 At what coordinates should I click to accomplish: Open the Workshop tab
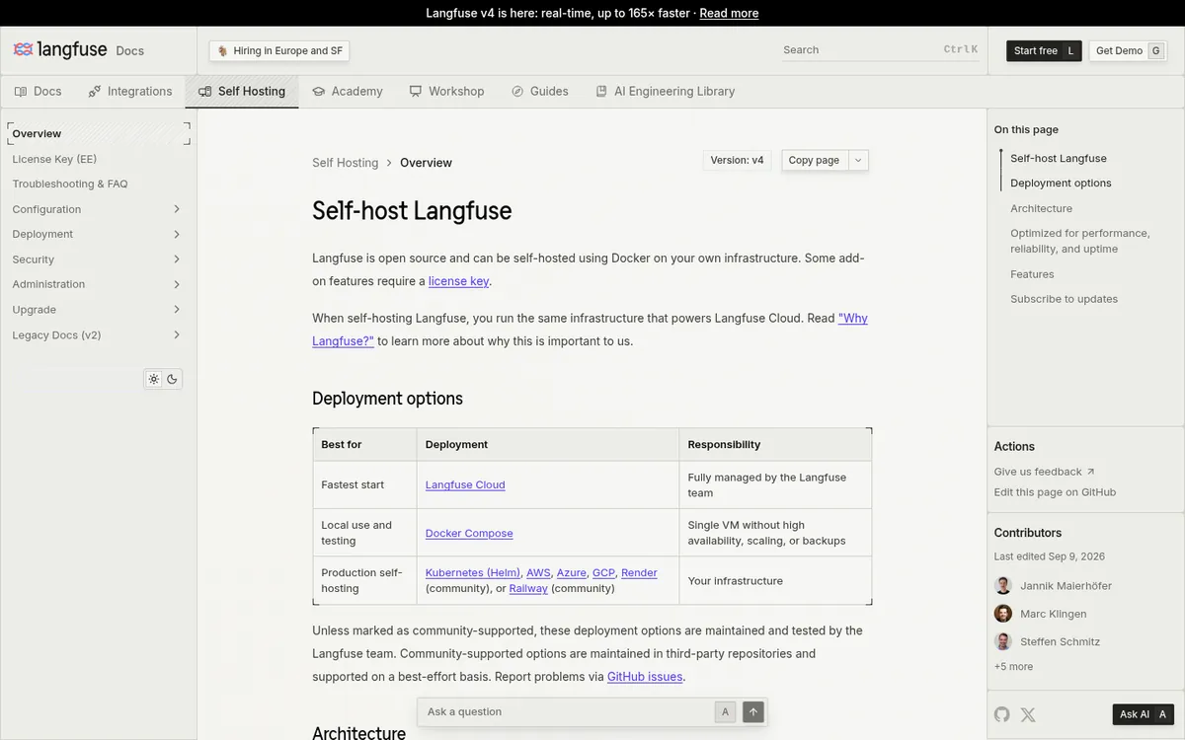coord(446,91)
